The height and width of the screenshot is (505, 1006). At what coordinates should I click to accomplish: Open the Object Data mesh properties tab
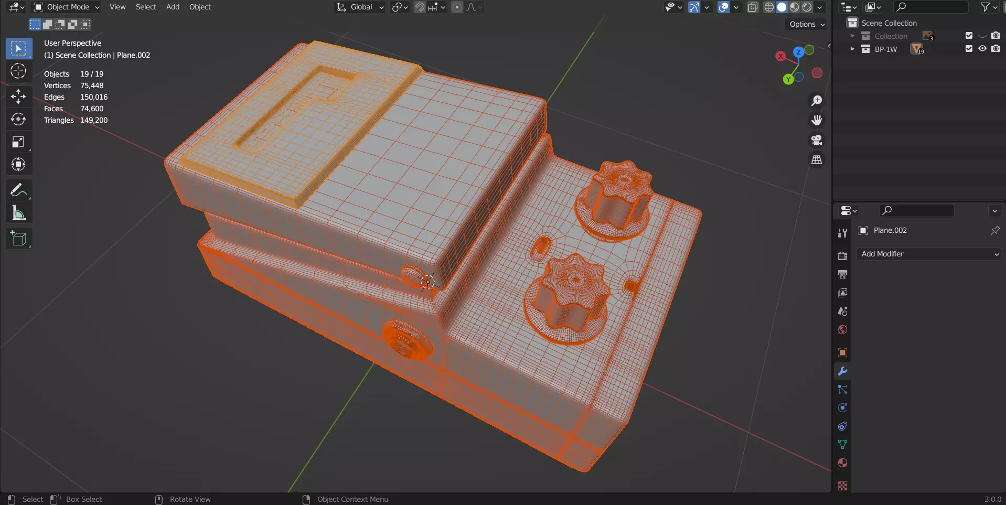point(842,445)
